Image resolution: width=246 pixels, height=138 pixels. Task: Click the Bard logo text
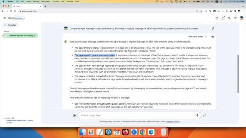point(11,18)
